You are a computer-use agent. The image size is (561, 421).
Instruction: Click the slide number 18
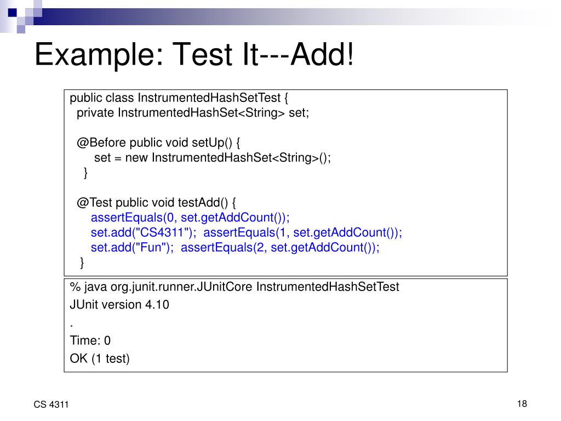click(x=522, y=404)
